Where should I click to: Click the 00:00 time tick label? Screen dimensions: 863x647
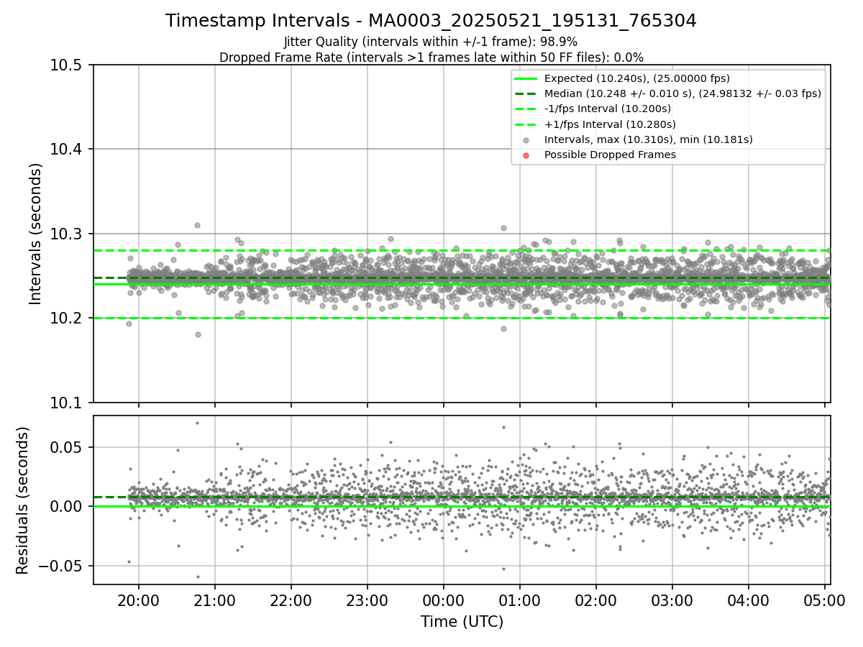[x=444, y=600]
